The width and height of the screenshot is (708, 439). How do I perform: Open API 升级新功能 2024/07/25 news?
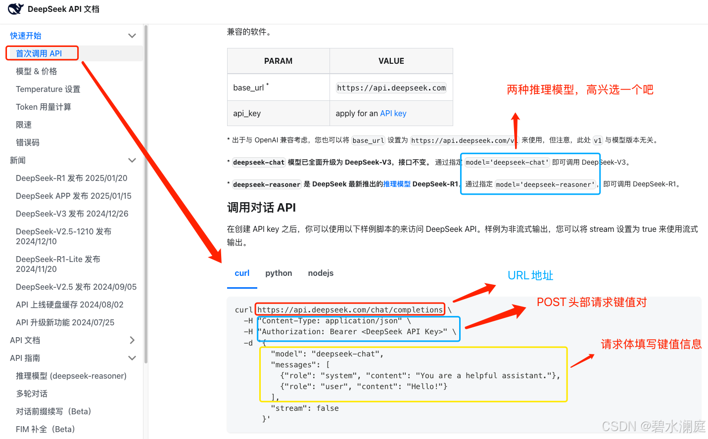pyautogui.click(x=65, y=322)
